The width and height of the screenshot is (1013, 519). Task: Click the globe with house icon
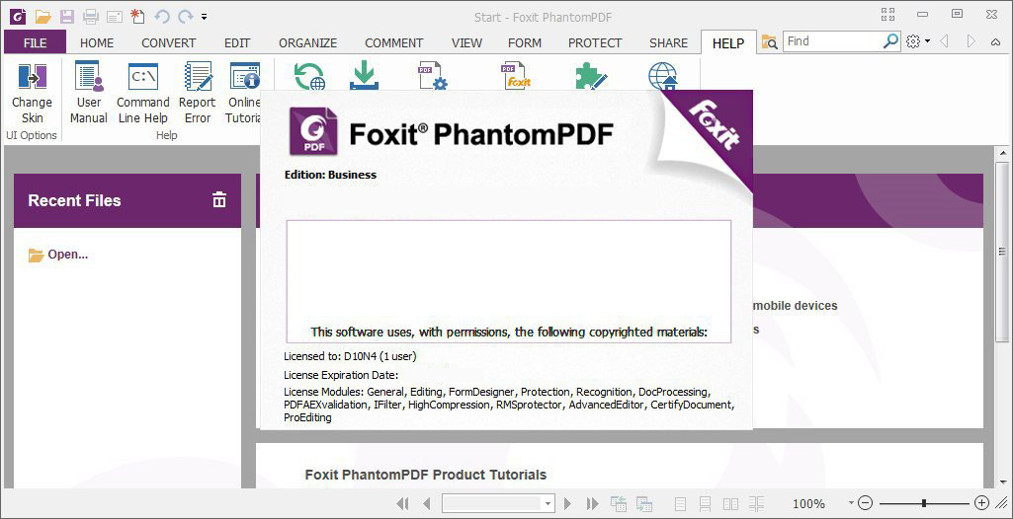(663, 76)
